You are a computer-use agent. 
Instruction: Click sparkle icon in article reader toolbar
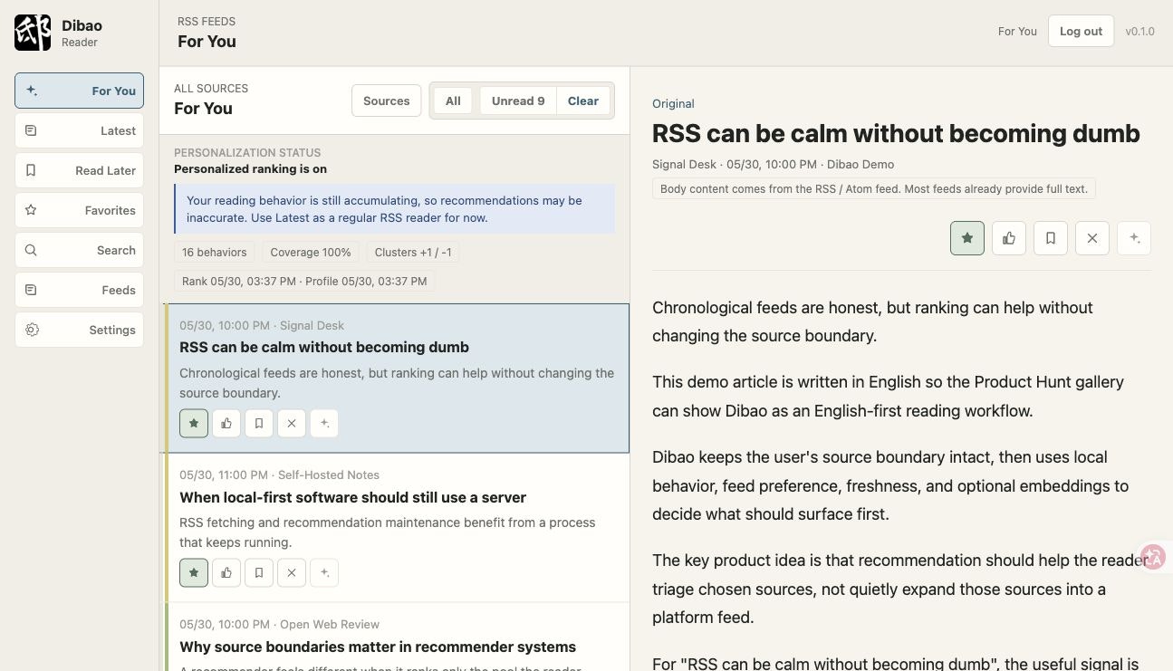point(1134,238)
